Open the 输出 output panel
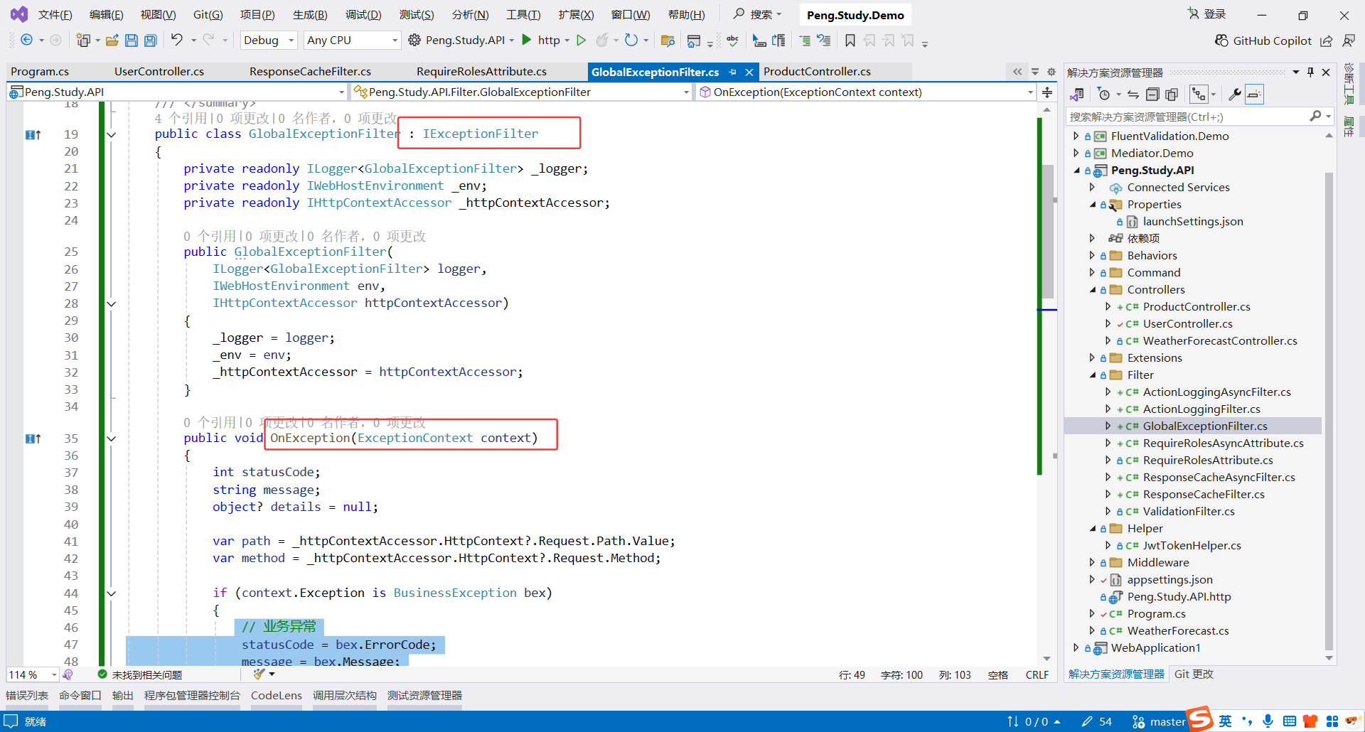Viewport: 1365px width, 732px height. [123, 696]
